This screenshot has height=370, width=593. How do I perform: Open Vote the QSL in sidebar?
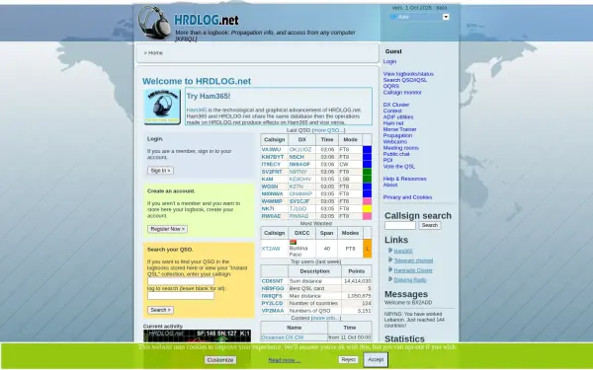399,166
